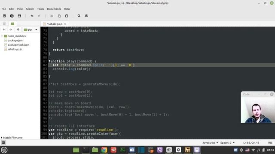Open the find search tool

pyautogui.click(x=79, y=16)
